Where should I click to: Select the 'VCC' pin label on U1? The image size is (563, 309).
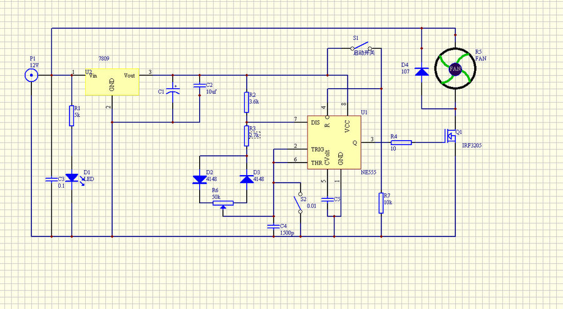point(347,126)
